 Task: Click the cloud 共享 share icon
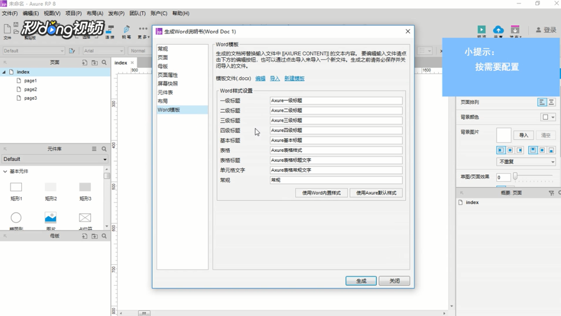(498, 30)
